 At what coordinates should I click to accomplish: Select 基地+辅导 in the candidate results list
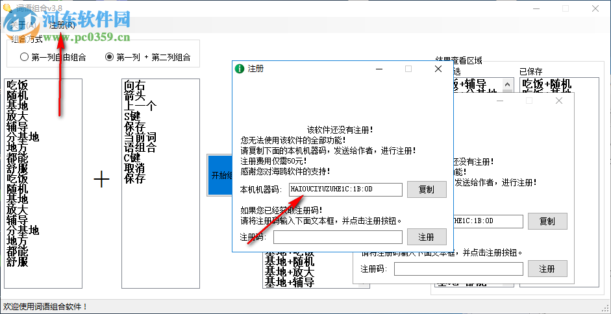point(290,282)
